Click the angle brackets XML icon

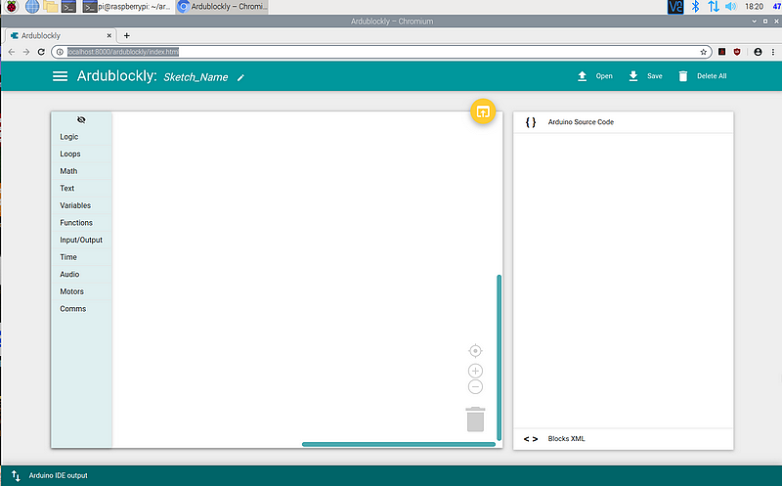point(531,439)
